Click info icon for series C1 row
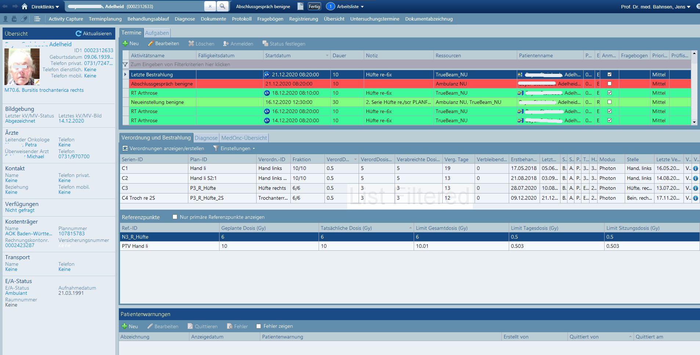 [695, 169]
